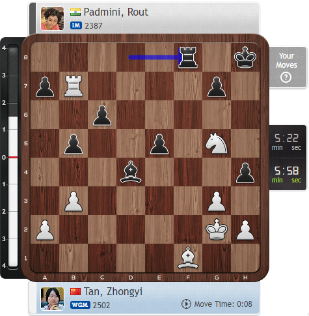Open Padmini, Rout player name link

[116, 12]
